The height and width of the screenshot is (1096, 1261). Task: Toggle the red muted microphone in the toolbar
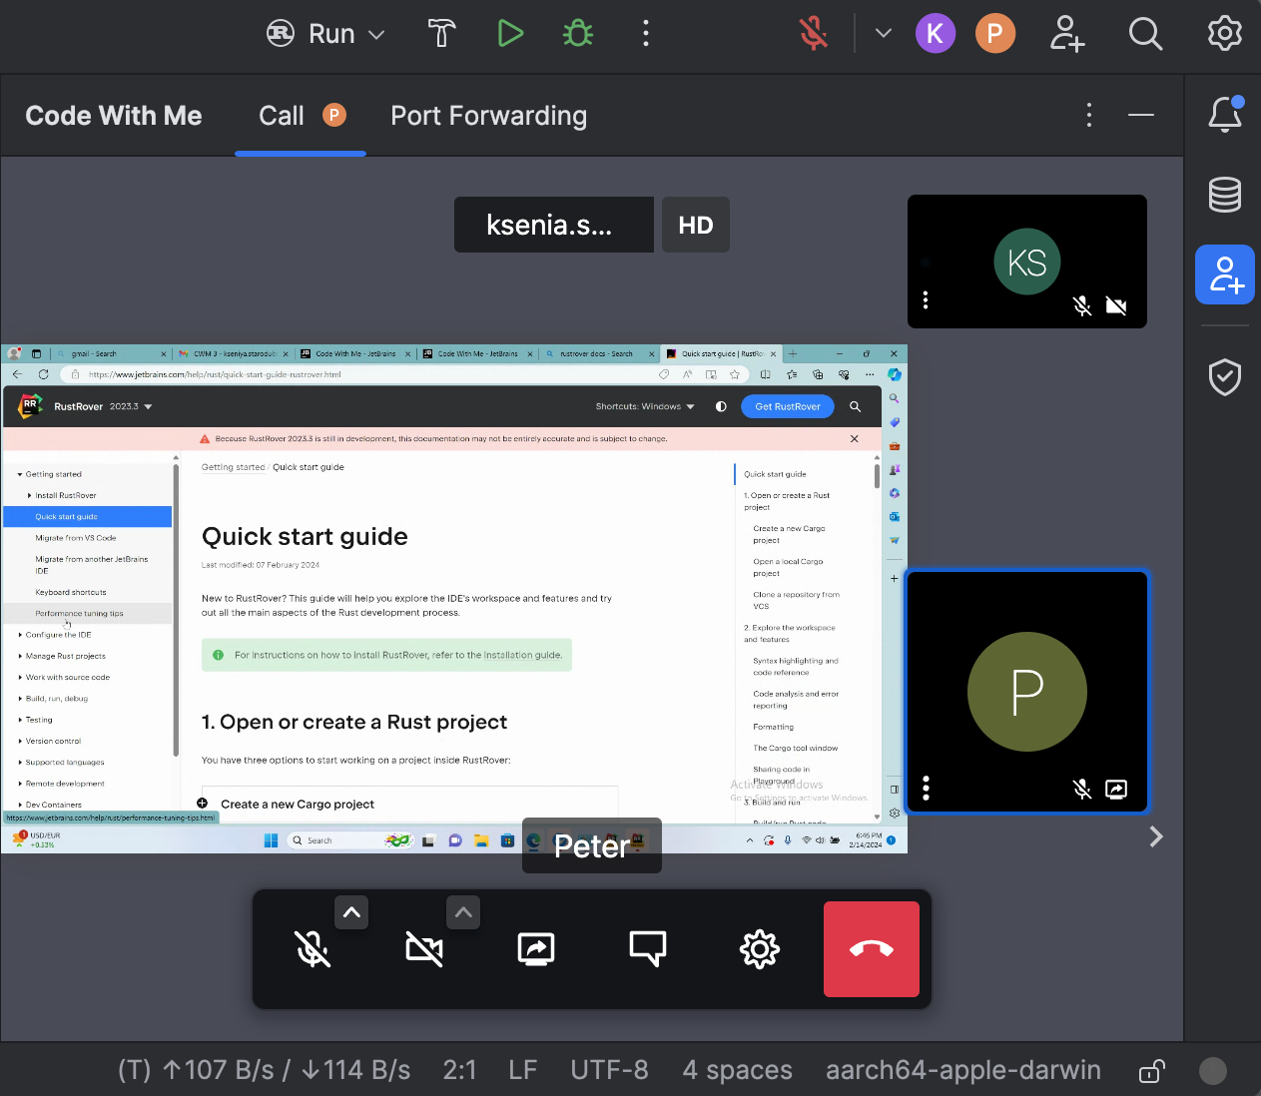[x=814, y=33]
